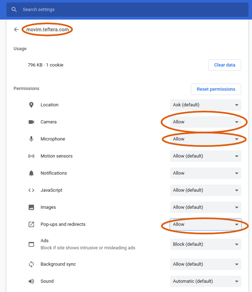Open the Camera permission dropdown
Screen dimensions: 252x292
pyautogui.click(x=205, y=122)
